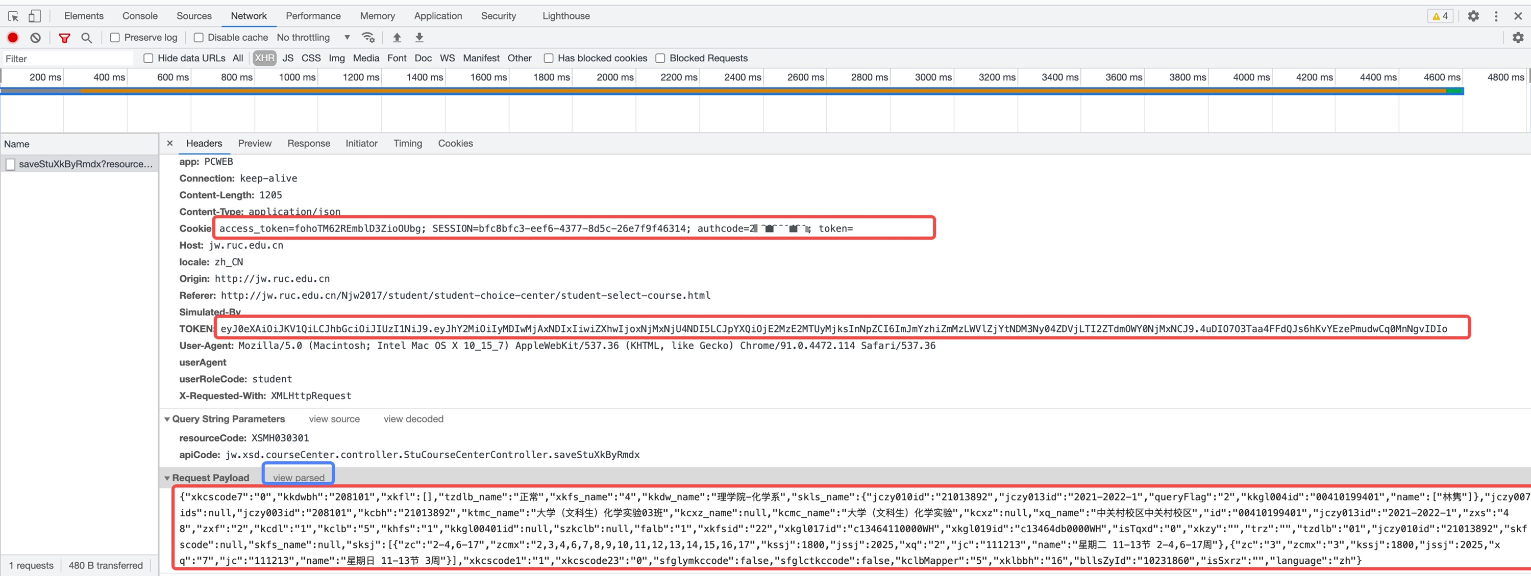The height and width of the screenshot is (576, 1531).
Task: Click the Filter text input field
Action: point(66,58)
